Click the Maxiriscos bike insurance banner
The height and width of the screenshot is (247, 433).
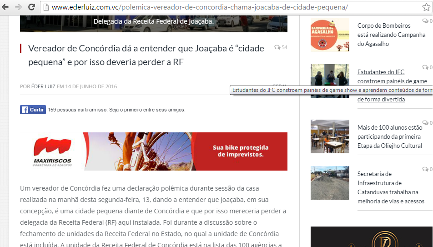tap(153, 151)
